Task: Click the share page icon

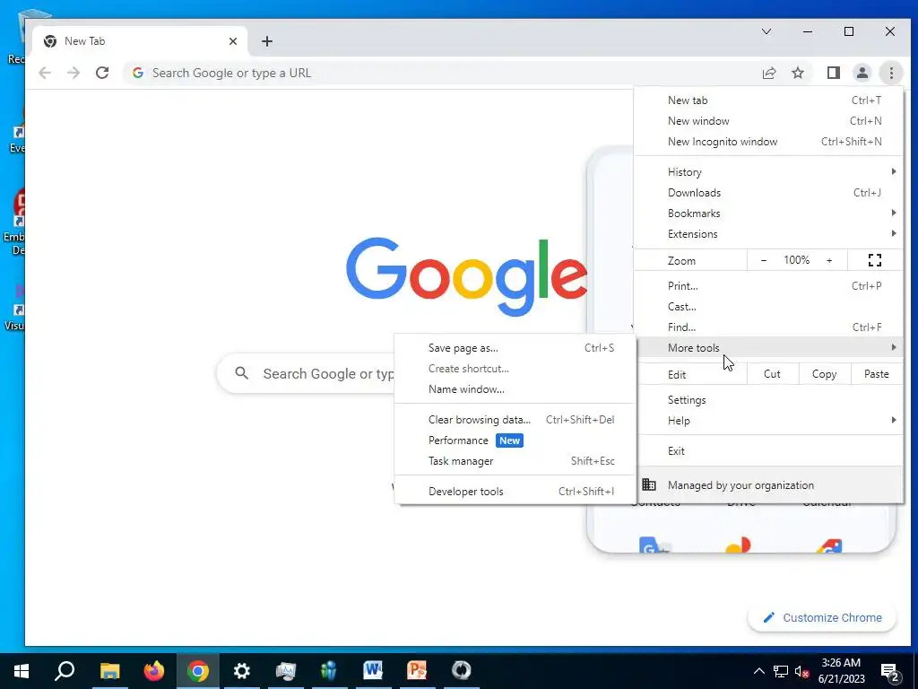Action: pyautogui.click(x=768, y=73)
